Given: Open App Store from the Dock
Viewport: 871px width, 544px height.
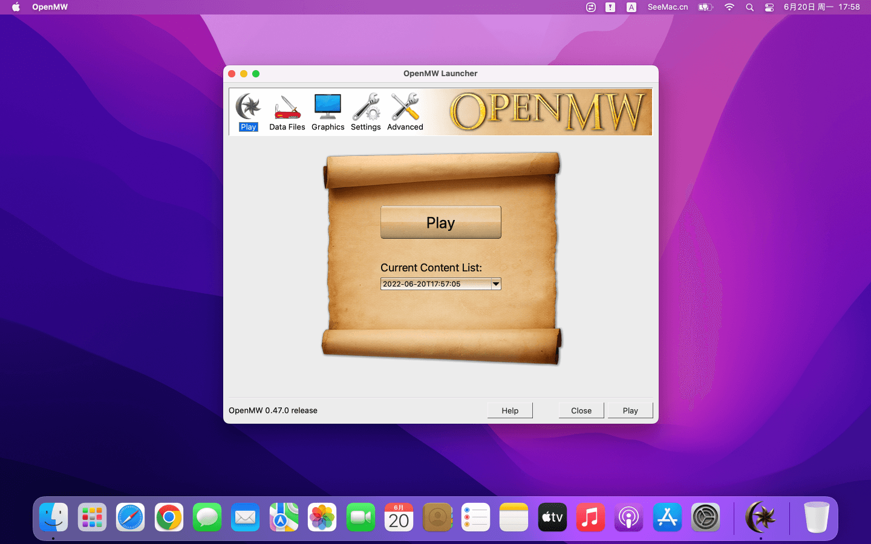Looking at the screenshot, I should pos(667,517).
